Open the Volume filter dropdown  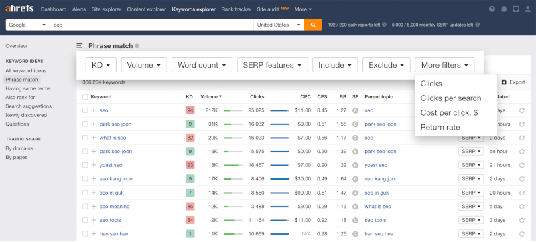[x=144, y=65]
